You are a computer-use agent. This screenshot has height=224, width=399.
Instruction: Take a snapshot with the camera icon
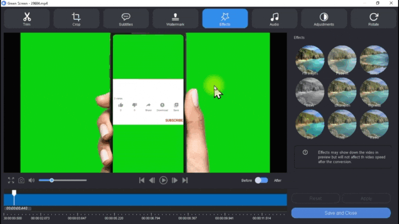[x=22, y=180]
